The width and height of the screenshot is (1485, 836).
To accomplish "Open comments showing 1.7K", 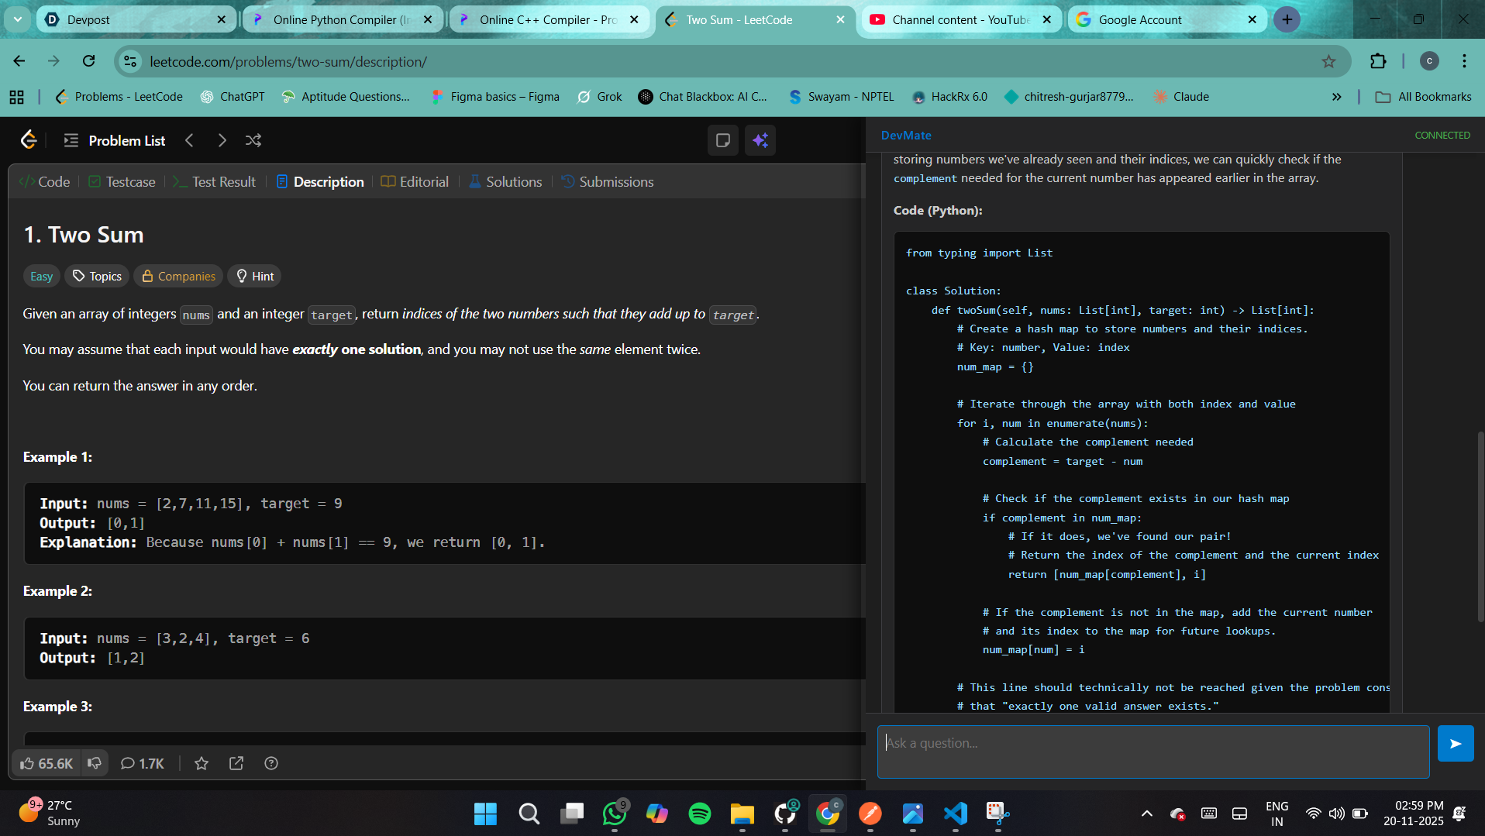I will pos(143,763).
